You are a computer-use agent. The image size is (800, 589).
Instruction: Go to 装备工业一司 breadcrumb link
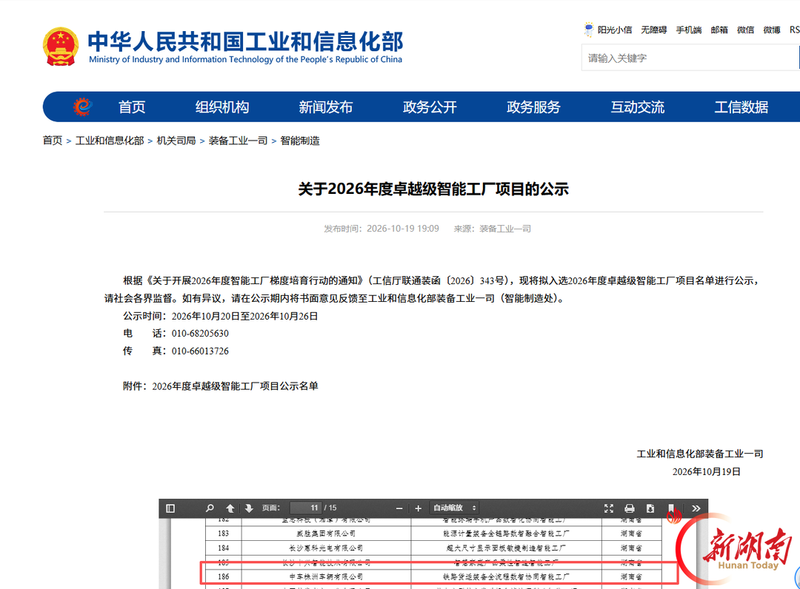pyautogui.click(x=238, y=141)
